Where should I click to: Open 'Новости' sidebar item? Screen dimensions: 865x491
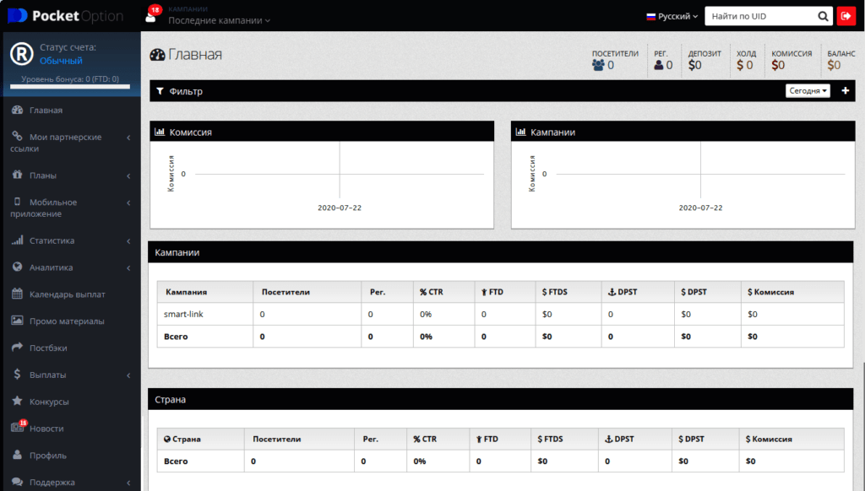tap(46, 429)
